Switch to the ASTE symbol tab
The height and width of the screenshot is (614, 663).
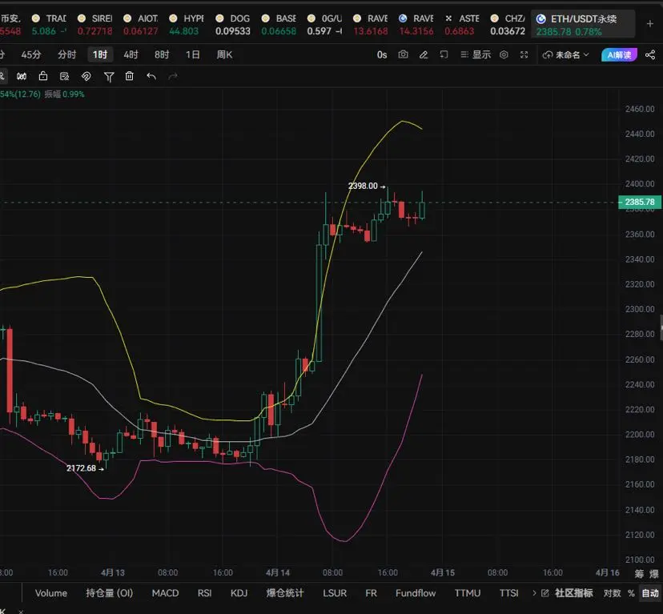click(x=462, y=25)
